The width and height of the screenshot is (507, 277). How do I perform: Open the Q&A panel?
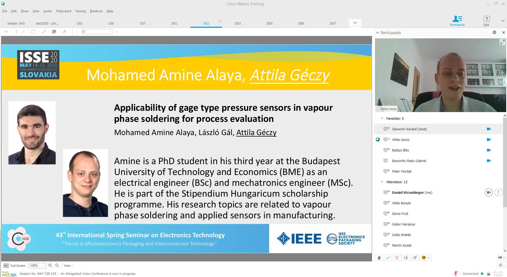point(486,21)
